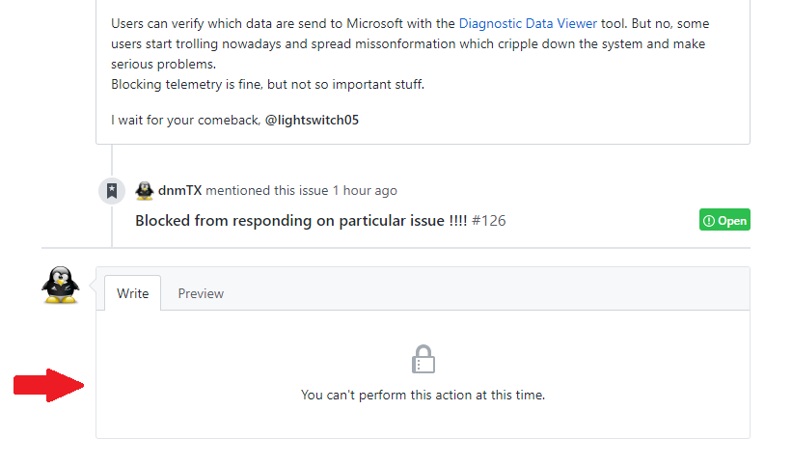Switch to the Preview tab
792x465 pixels.
[x=201, y=293]
